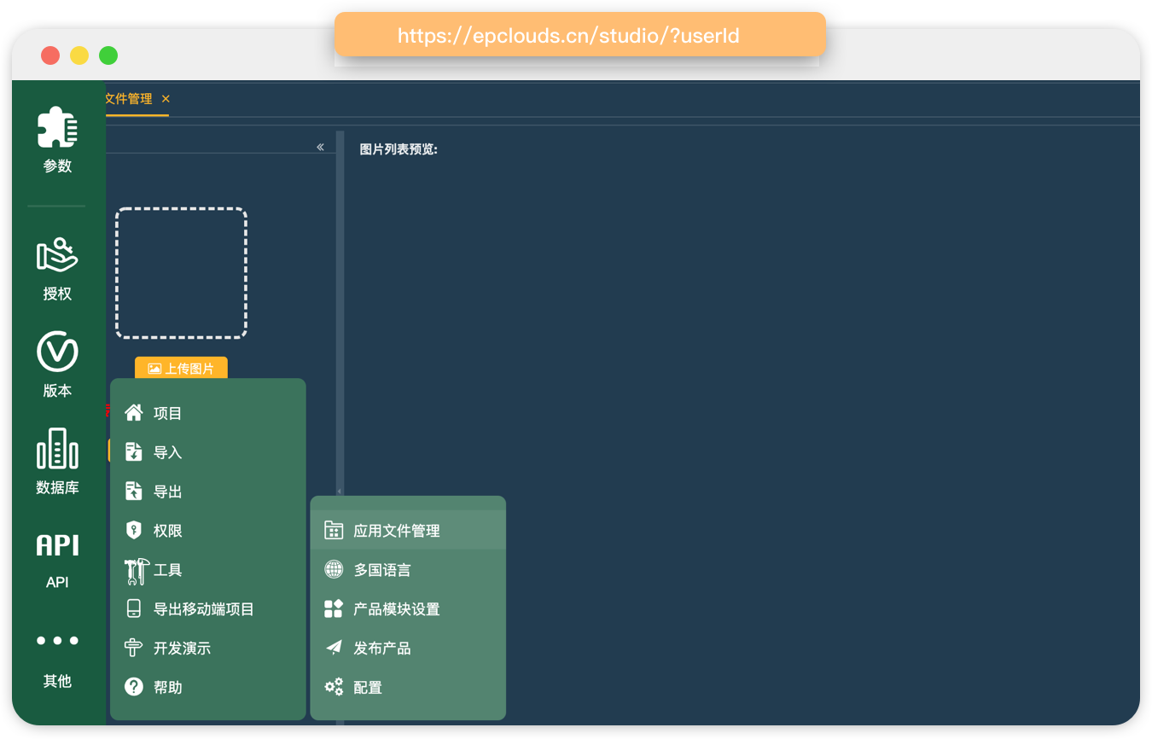The height and width of the screenshot is (739, 1152).
Task: Click the folder icon beside 应用文件管理
Action: (x=334, y=531)
